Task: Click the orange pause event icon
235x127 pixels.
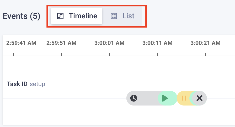Action: click(x=184, y=98)
